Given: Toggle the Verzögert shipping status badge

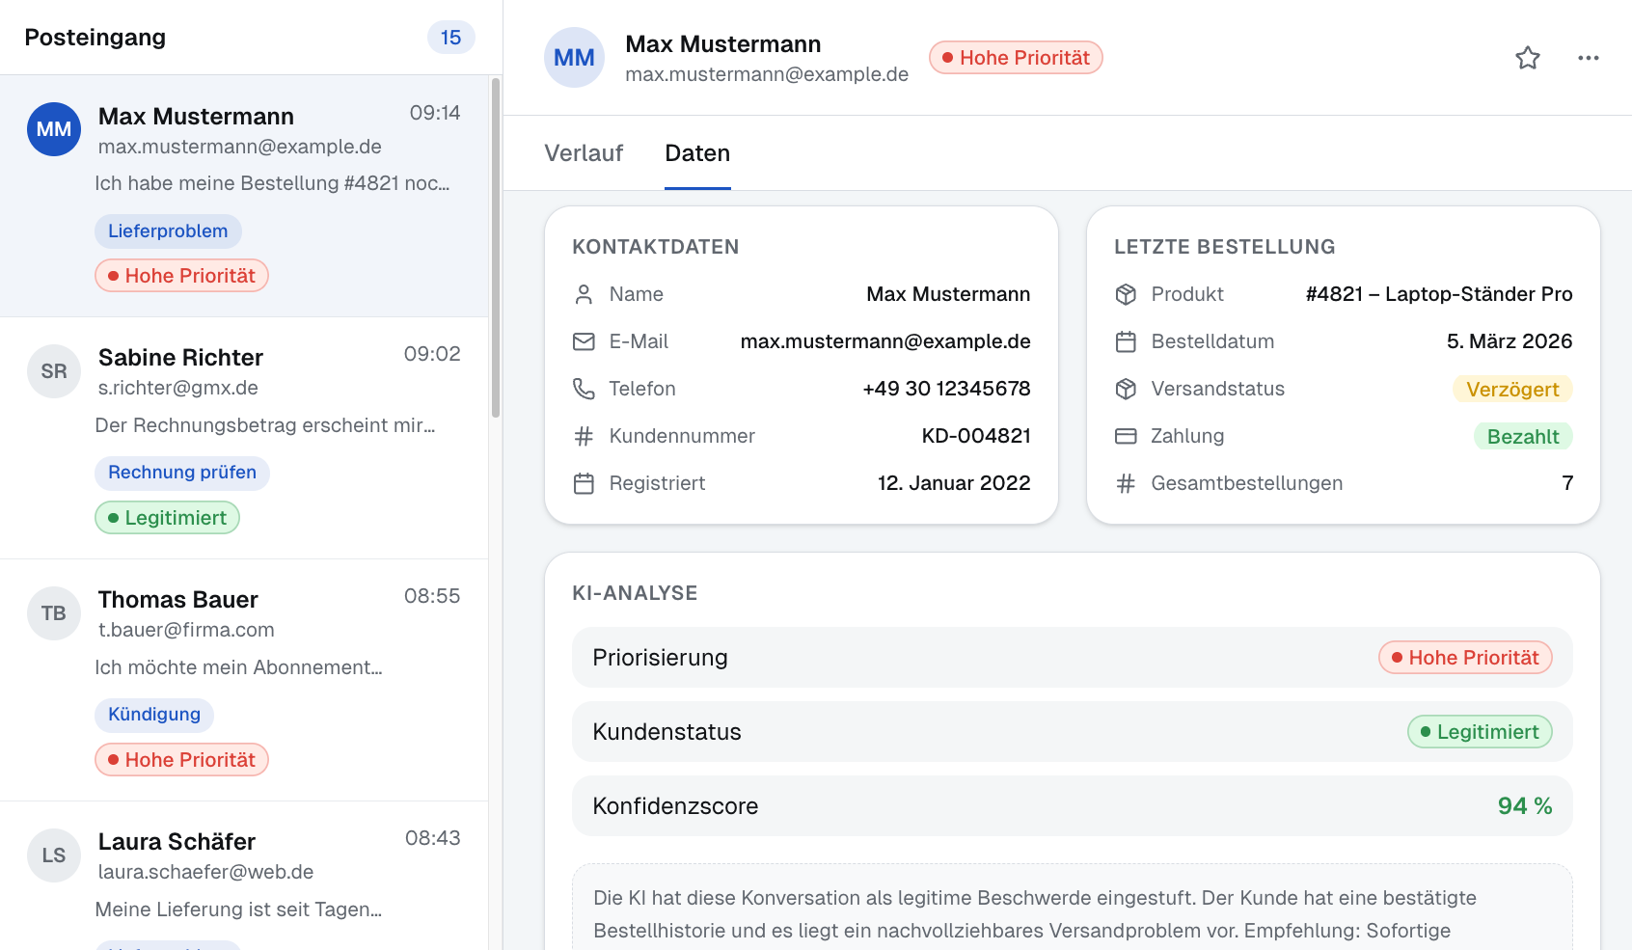Looking at the screenshot, I should pyautogui.click(x=1512, y=389).
